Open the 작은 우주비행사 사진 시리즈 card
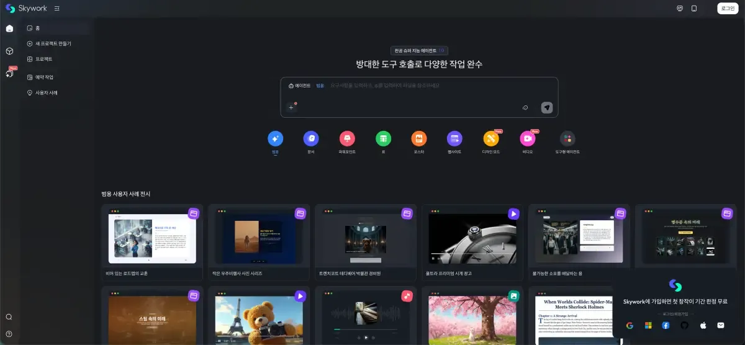The width and height of the screenshot is (745, 345). click(x=259, y=242)
